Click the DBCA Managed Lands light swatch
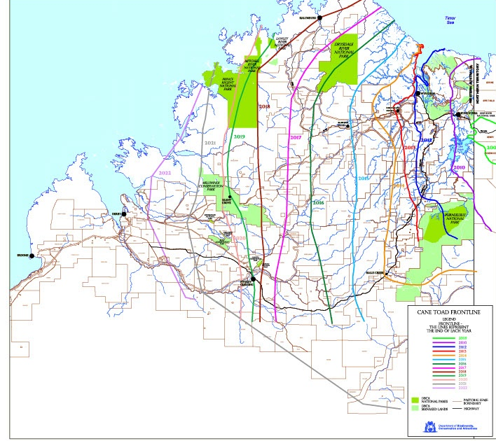Image resolution: width=496 pixels, height=441 pixels. coord(415,408)
